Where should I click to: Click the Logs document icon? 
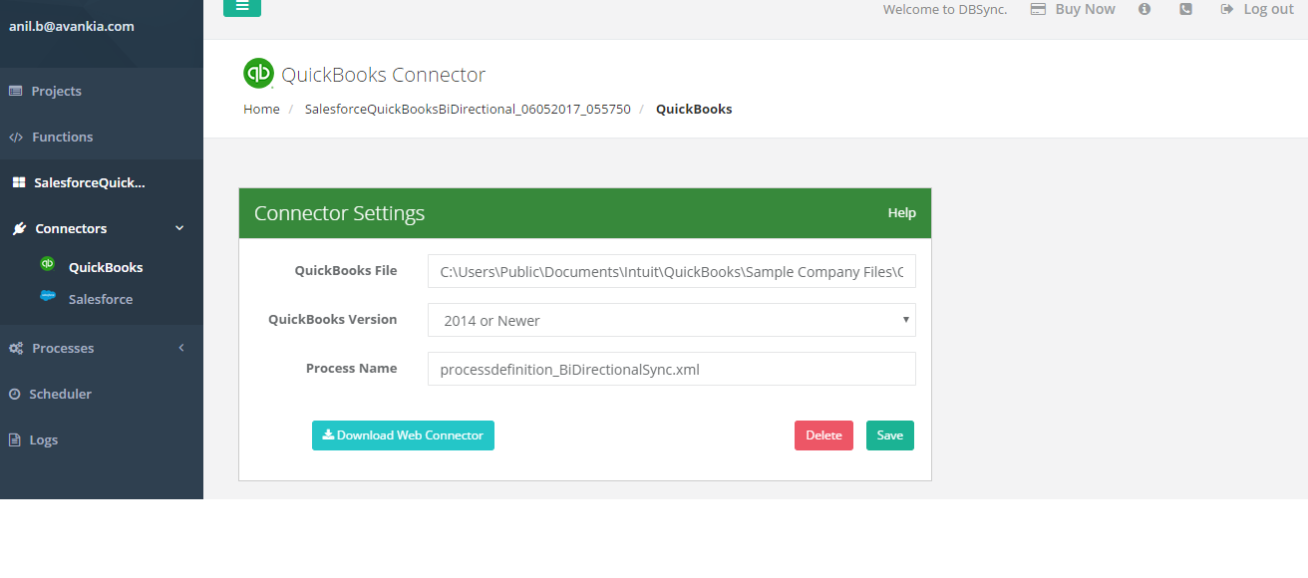15,439
